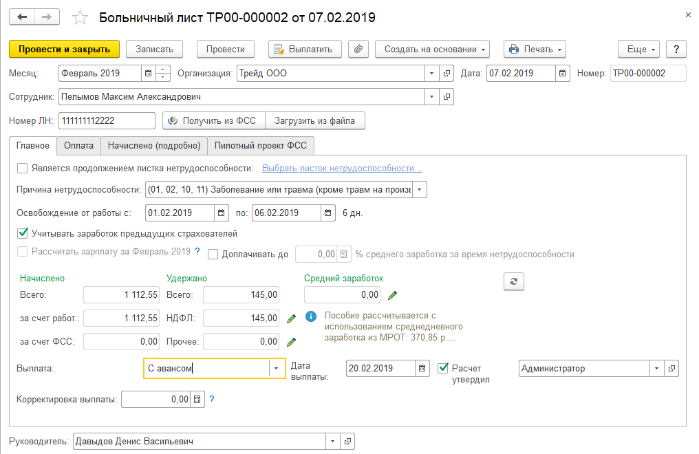Expand the disability reason dropdown
This screenshot has width=699, height=454.
[420, 190]
